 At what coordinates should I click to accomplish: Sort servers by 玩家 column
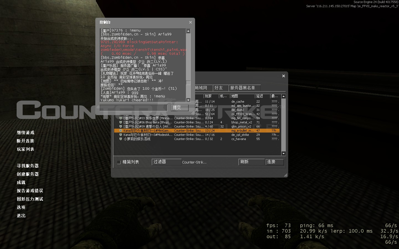(x=211, y=96)
